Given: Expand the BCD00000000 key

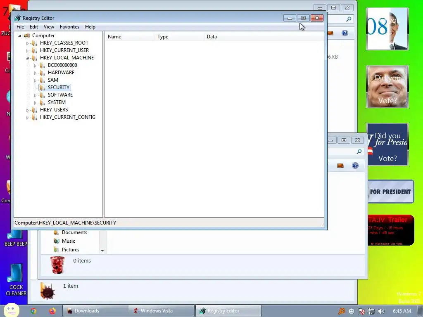Looking at the screenshot, I should coord(35,66).
